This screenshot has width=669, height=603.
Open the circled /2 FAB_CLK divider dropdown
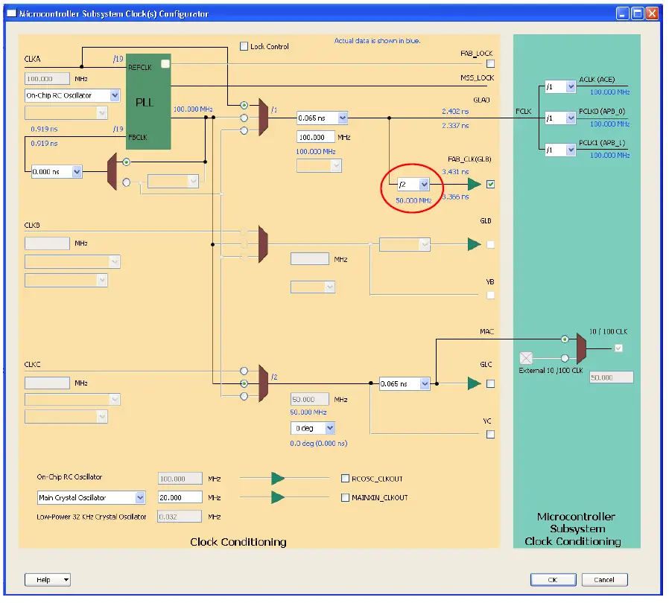412,184
